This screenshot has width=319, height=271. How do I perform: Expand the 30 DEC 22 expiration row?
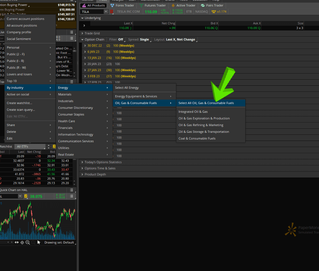tap(85, 45)
